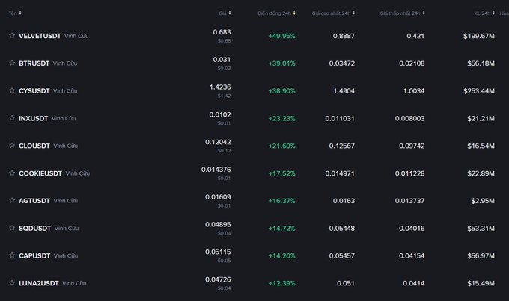This screenshot has height=301, width=509.
Task: Click the 0.8887 24h high value
Action: click(x=344, y=36)
